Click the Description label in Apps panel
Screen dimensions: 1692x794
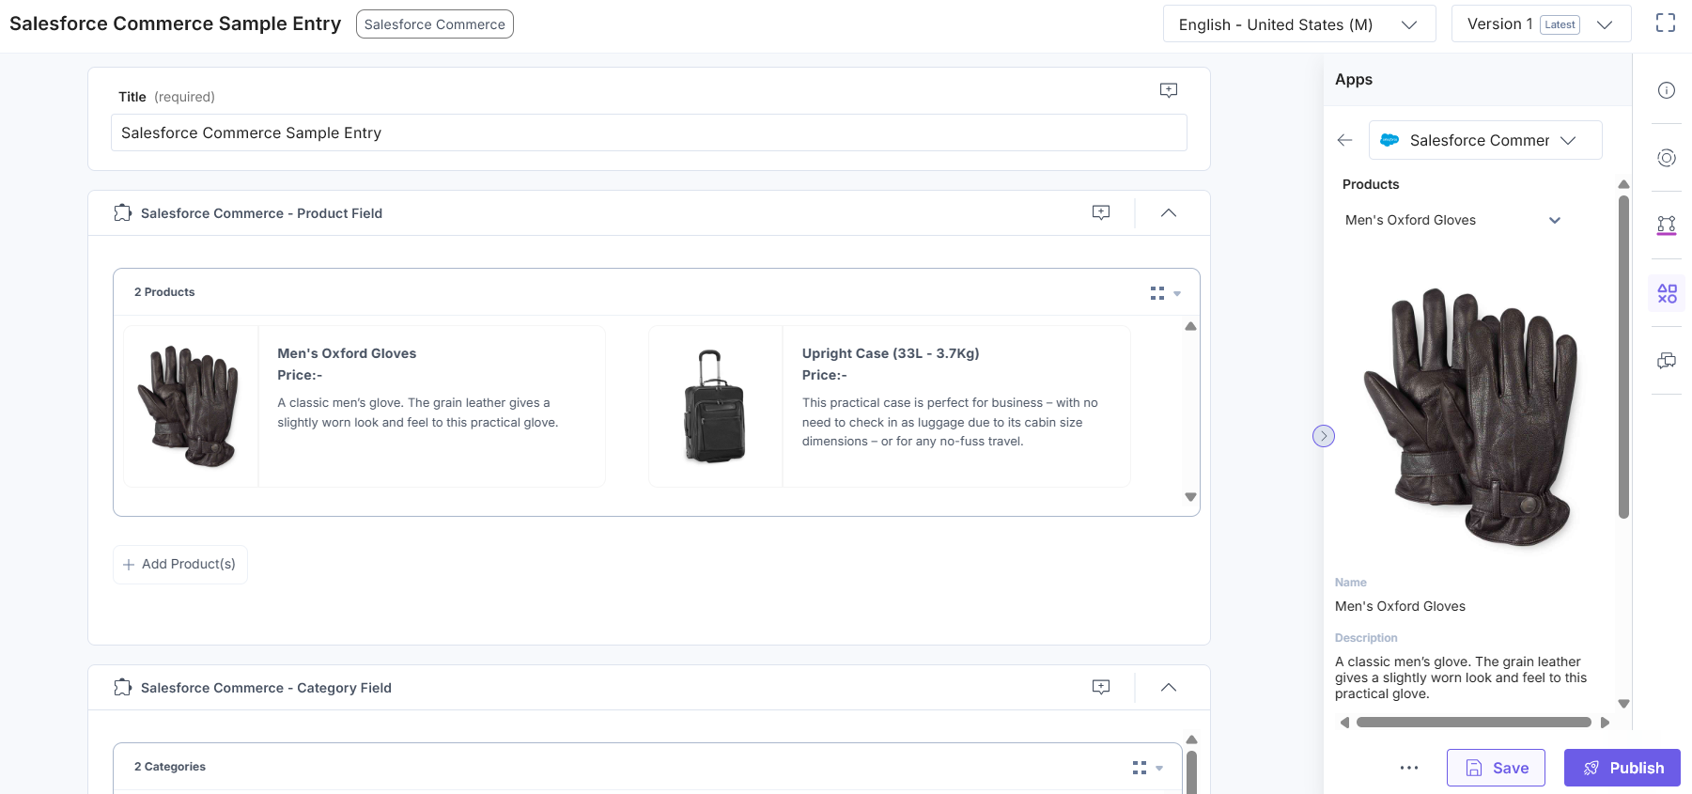point(1366,638)
